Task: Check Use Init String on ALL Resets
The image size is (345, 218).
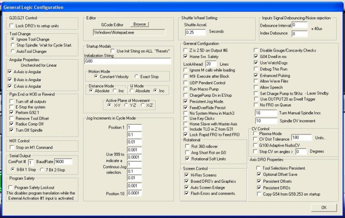Action: (113, 51)
